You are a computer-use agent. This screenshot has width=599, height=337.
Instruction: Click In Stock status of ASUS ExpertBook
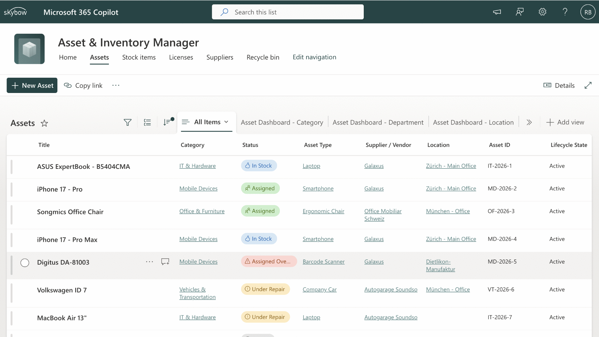(x=259, y=165)
